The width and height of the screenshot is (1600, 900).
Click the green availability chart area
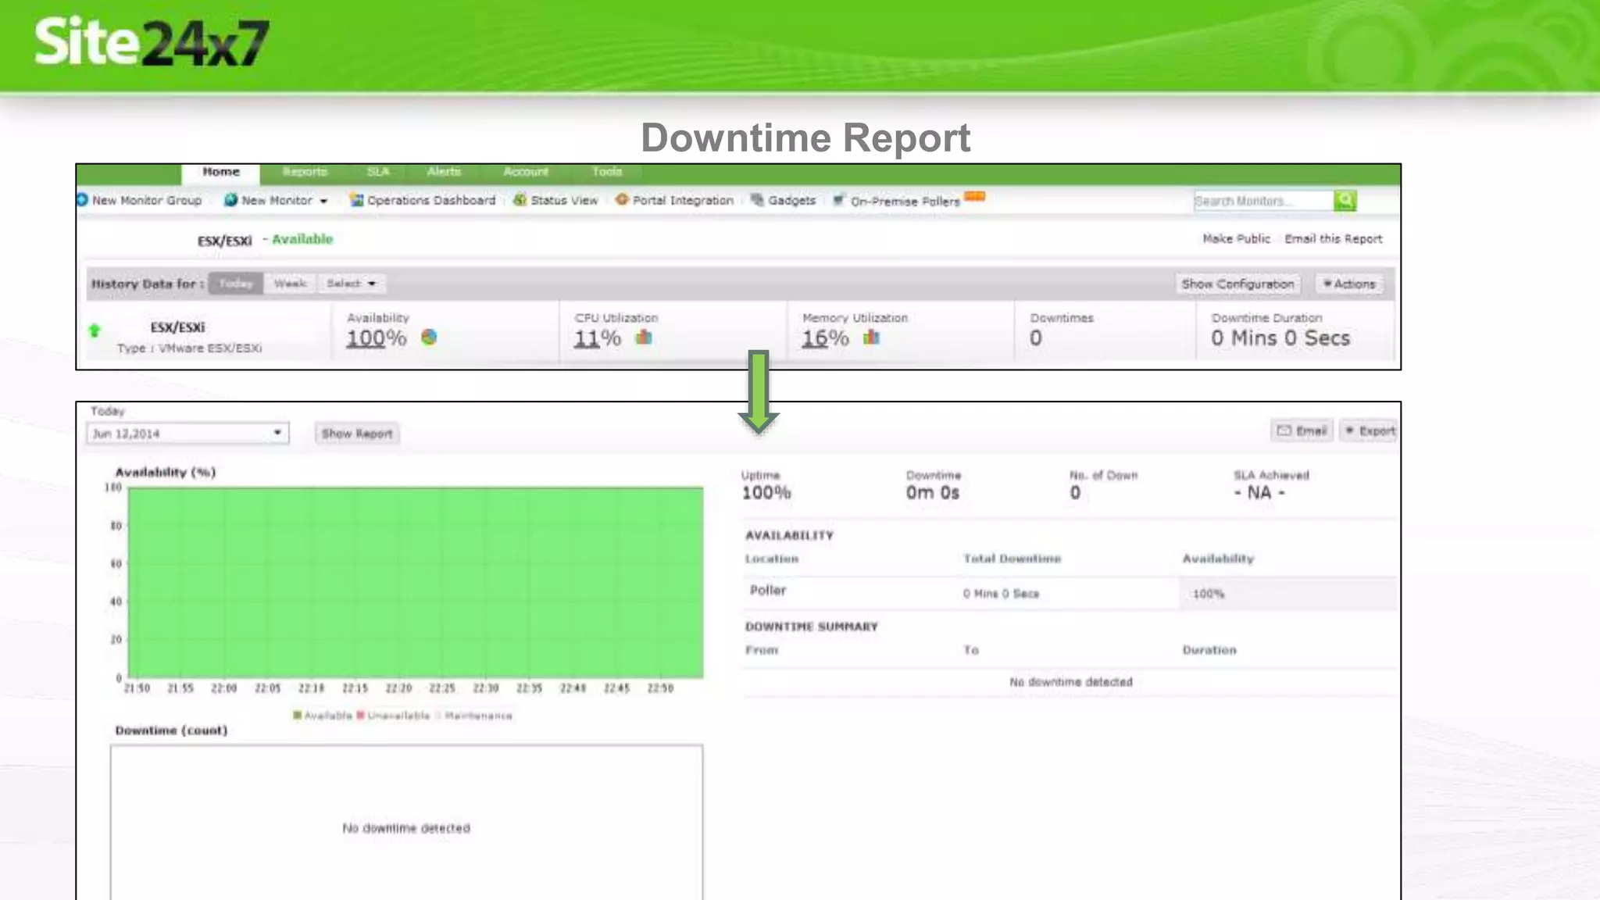416,583
